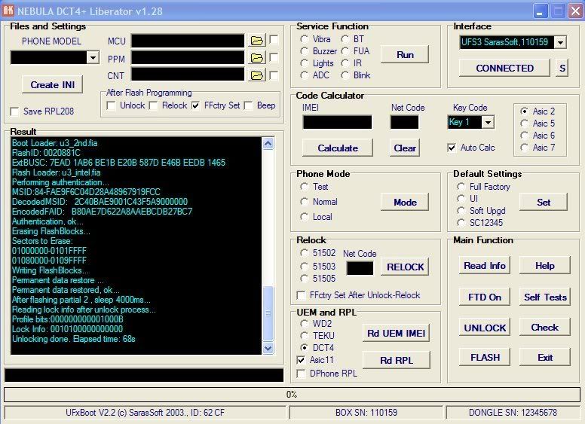This screenshot has height=424, width=585.
Task: Toggle the Save RPL208 checkbox
Action: 15,111
